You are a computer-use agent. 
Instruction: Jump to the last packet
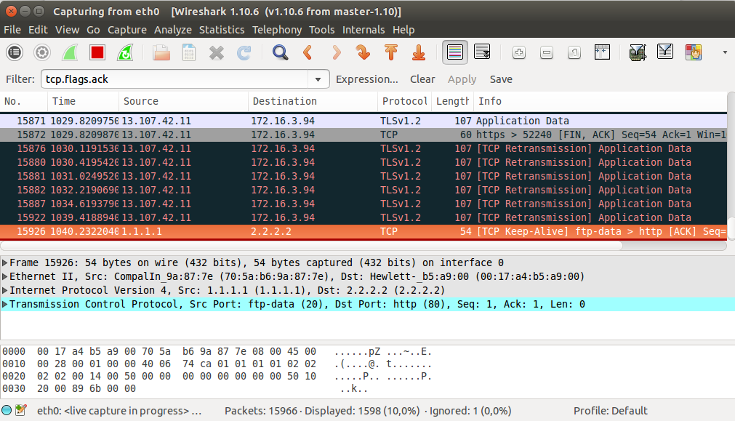click(418, 52)
